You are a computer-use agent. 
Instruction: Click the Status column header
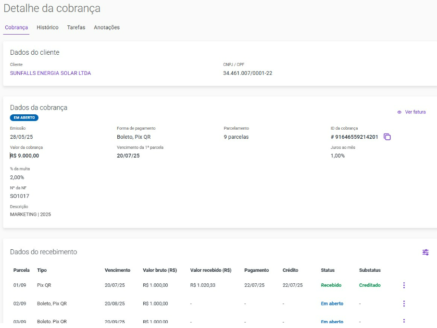(327, 270)
